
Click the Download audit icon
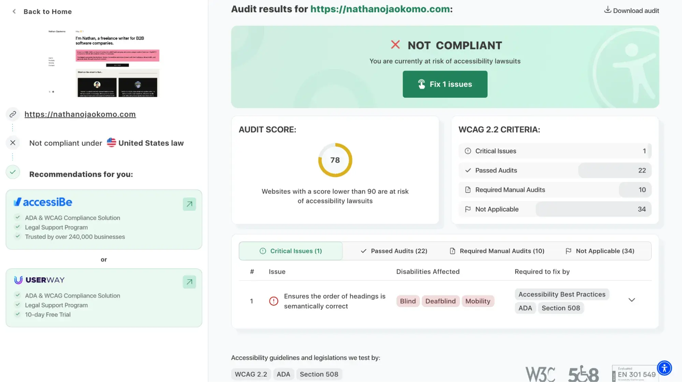607,10
